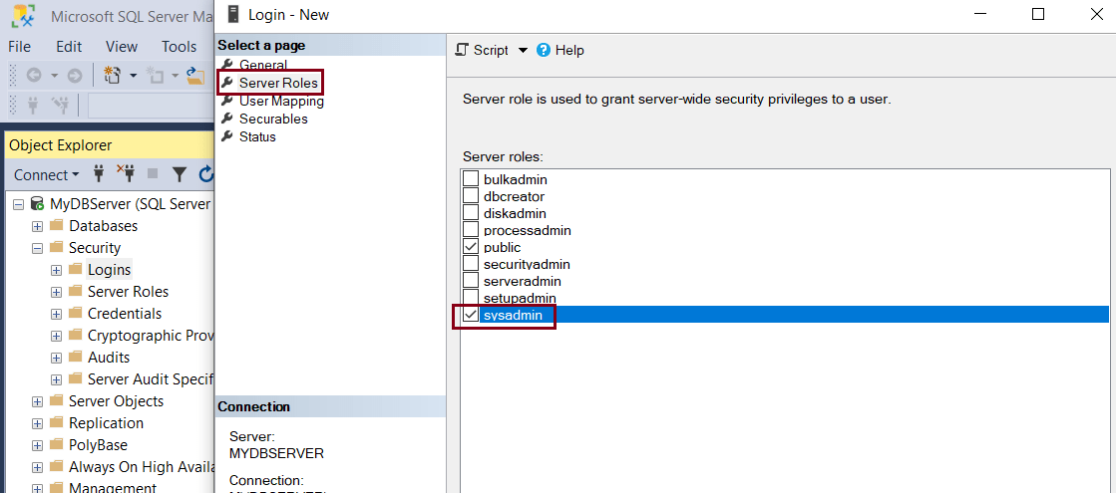This screenshot has height=493, width=1116.
Task: Click the Script icon in dialog toolbar
Action: click(x=463, y=50)
